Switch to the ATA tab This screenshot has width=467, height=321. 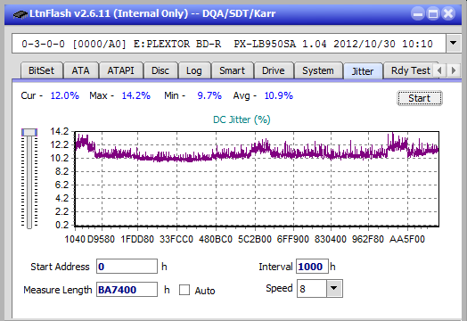81,70
